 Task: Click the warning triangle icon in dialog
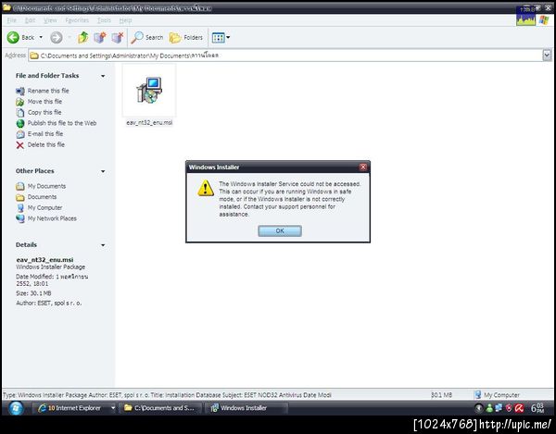206,188
